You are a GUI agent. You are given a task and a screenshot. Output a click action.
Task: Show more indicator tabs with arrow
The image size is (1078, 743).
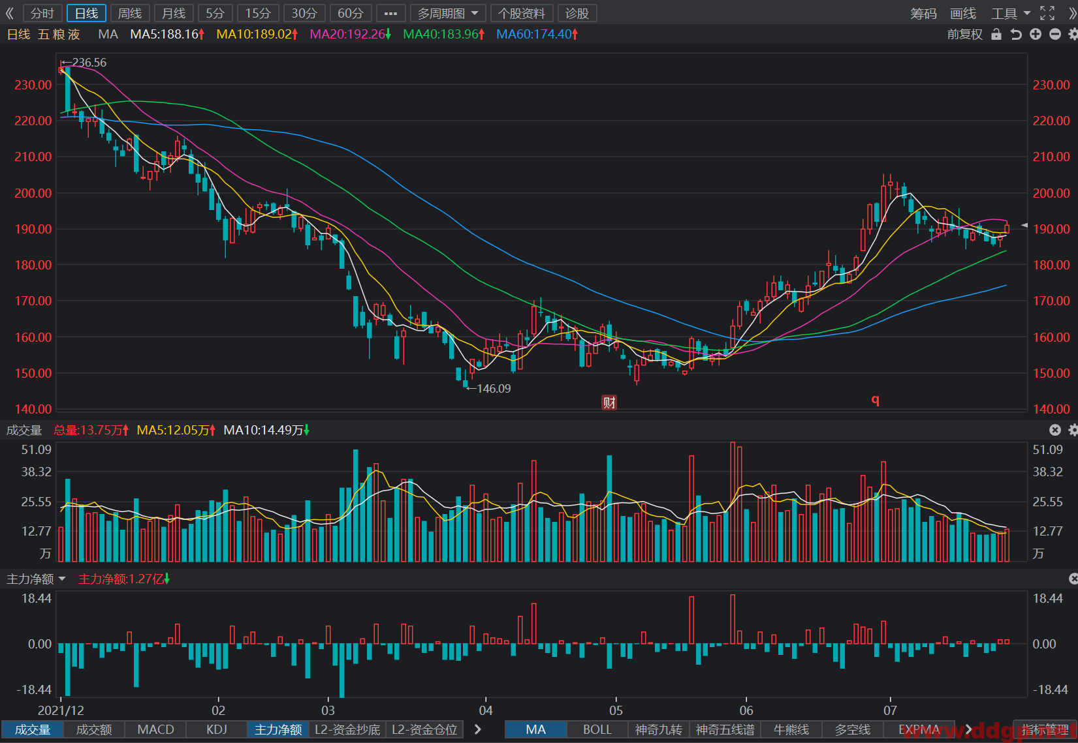478,729
